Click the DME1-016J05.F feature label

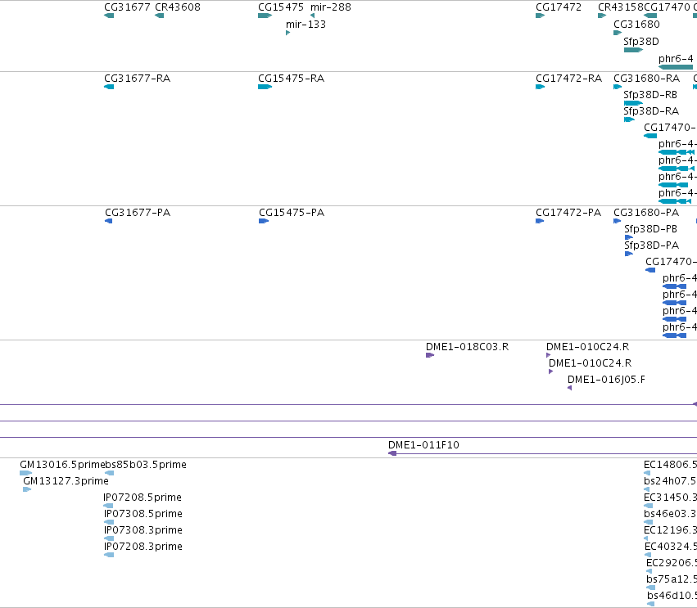click(606, 380)
